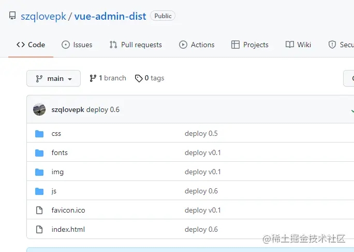354x252 pixels.
Task: Open the szqlovepk owner profile link
Action: click(x=43, y=16)
